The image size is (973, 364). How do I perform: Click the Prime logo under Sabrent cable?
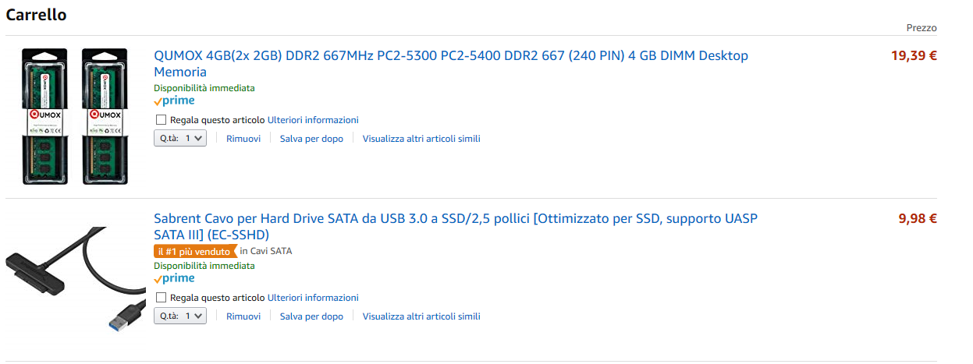click(174, 278)
